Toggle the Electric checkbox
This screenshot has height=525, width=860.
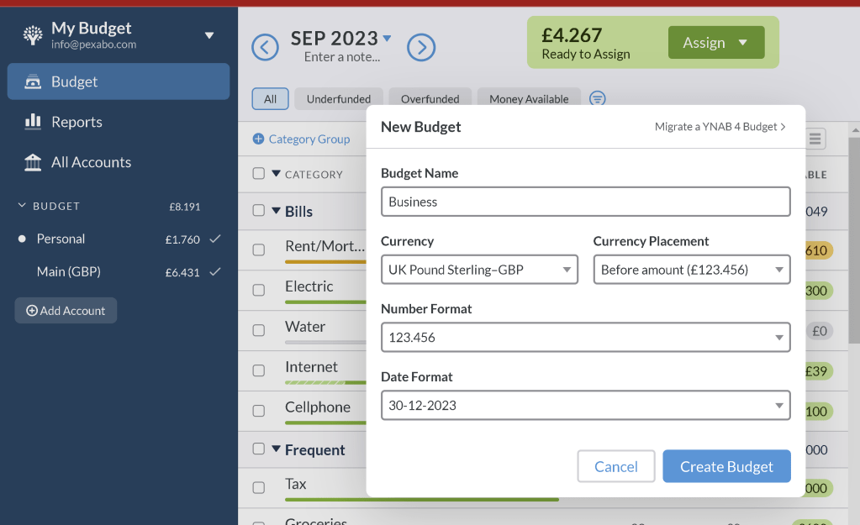pos(258,290)
